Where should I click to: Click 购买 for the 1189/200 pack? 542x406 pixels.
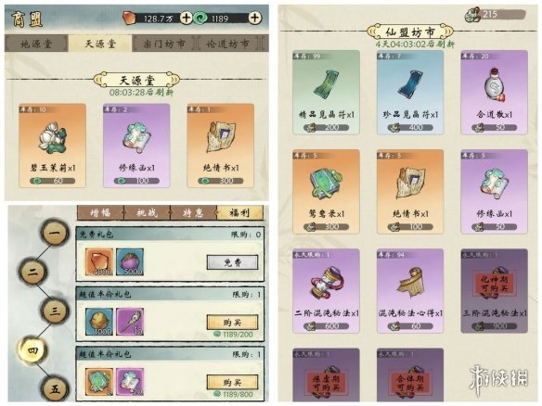(x=232, y=322)
